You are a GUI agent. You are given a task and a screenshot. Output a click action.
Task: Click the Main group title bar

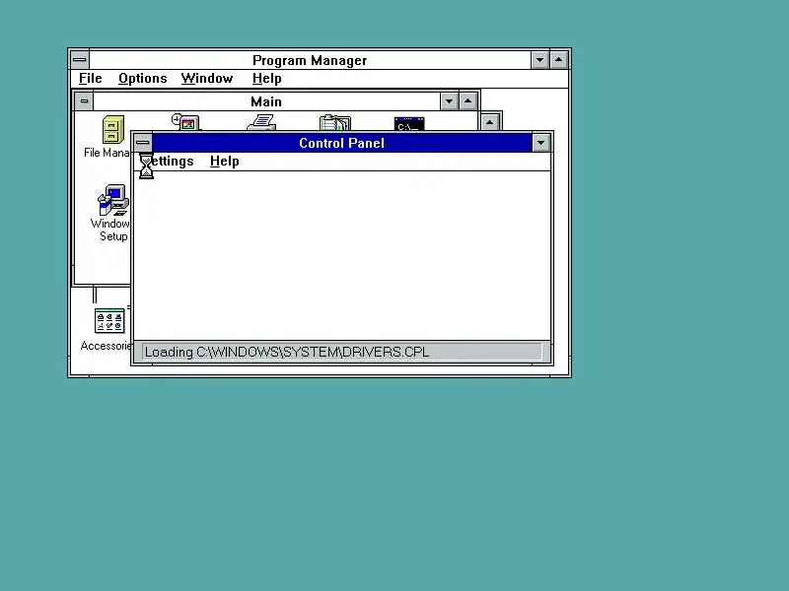[266, 101]
